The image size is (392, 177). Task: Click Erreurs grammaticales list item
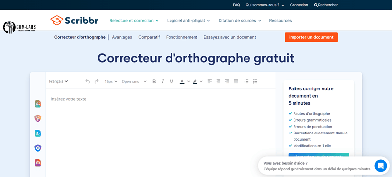312,120
